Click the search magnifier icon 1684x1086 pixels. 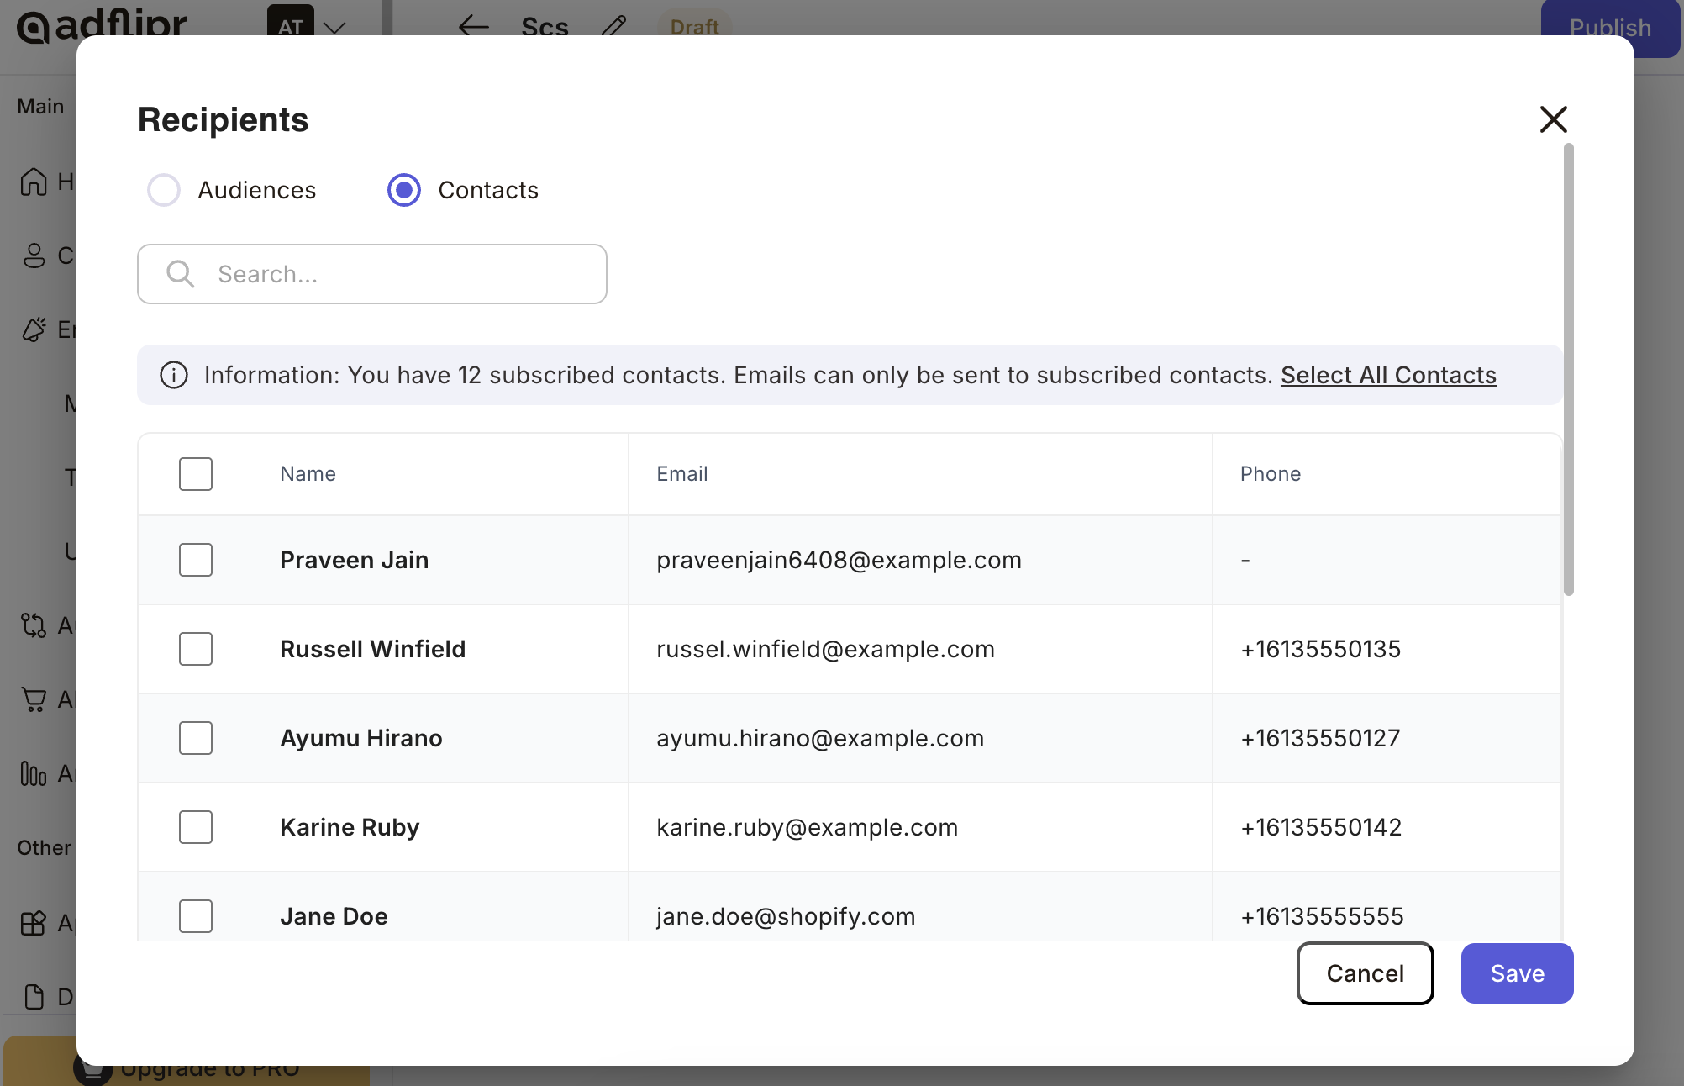click(x=180, y=274)
